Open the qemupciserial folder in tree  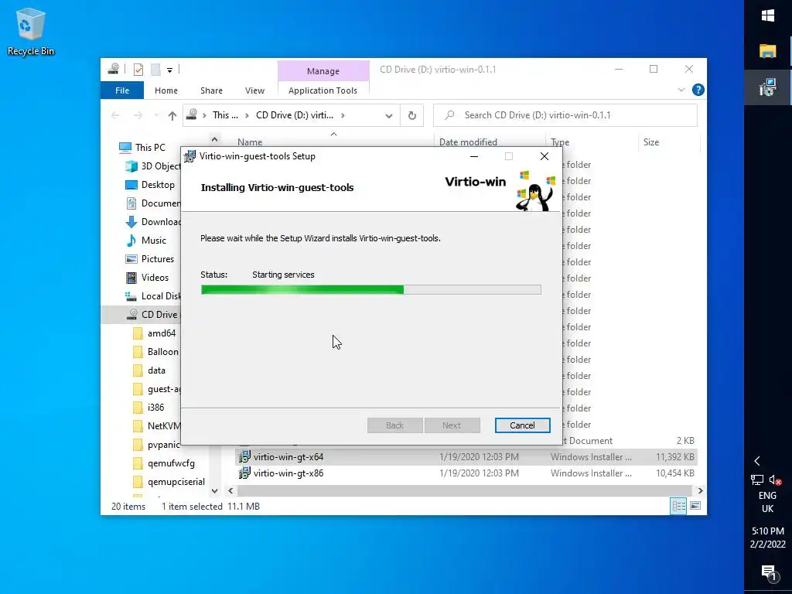(x=169, y=482)
